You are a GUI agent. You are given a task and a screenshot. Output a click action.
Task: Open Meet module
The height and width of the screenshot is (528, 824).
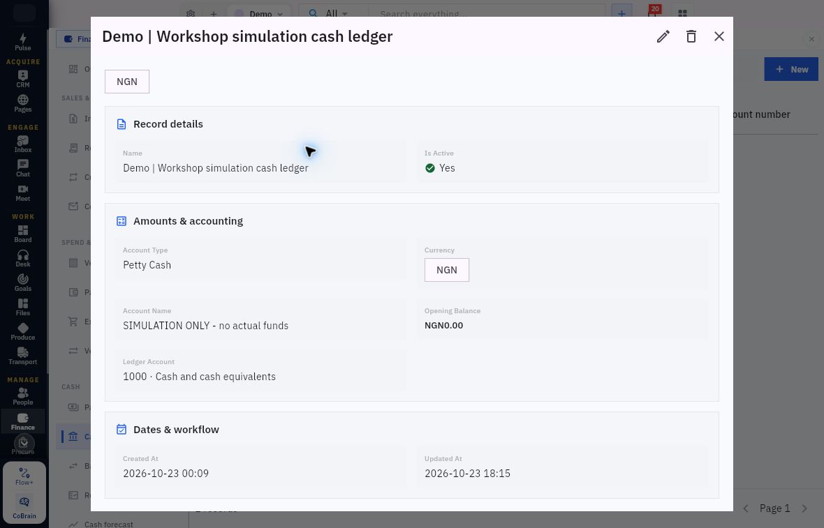[22, 193]
